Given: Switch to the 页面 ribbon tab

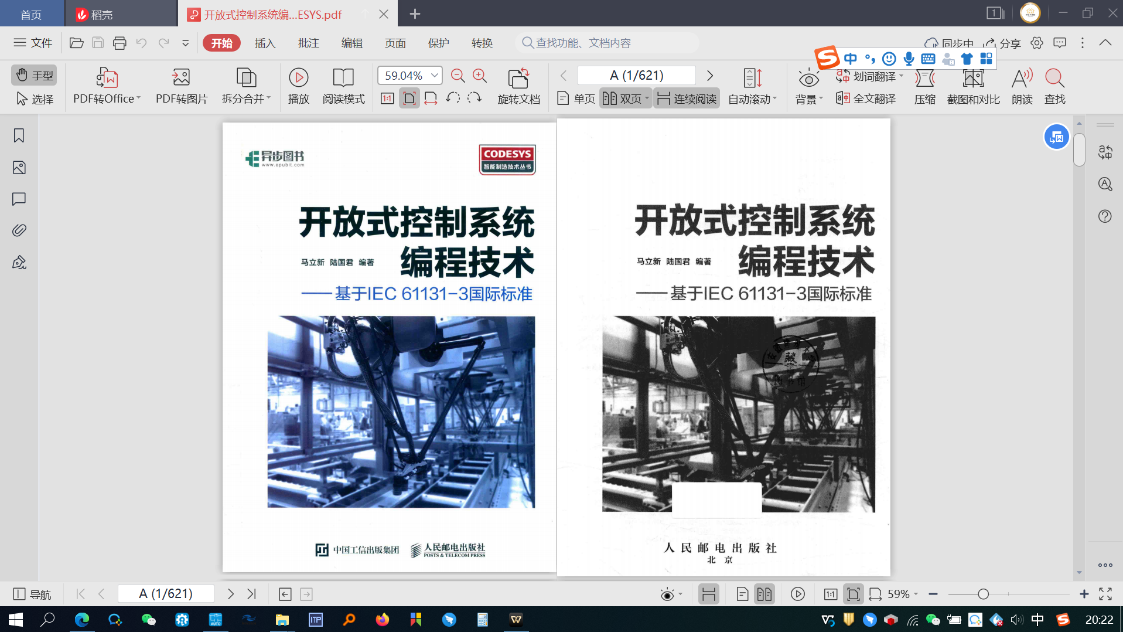Looking at the screenshot, I should point(395,43).
